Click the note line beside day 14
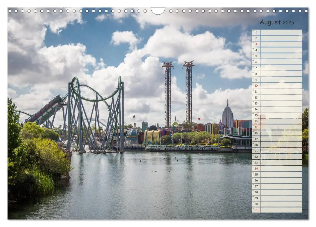This screenshot has width=316, height=227. tap(281, 109)
